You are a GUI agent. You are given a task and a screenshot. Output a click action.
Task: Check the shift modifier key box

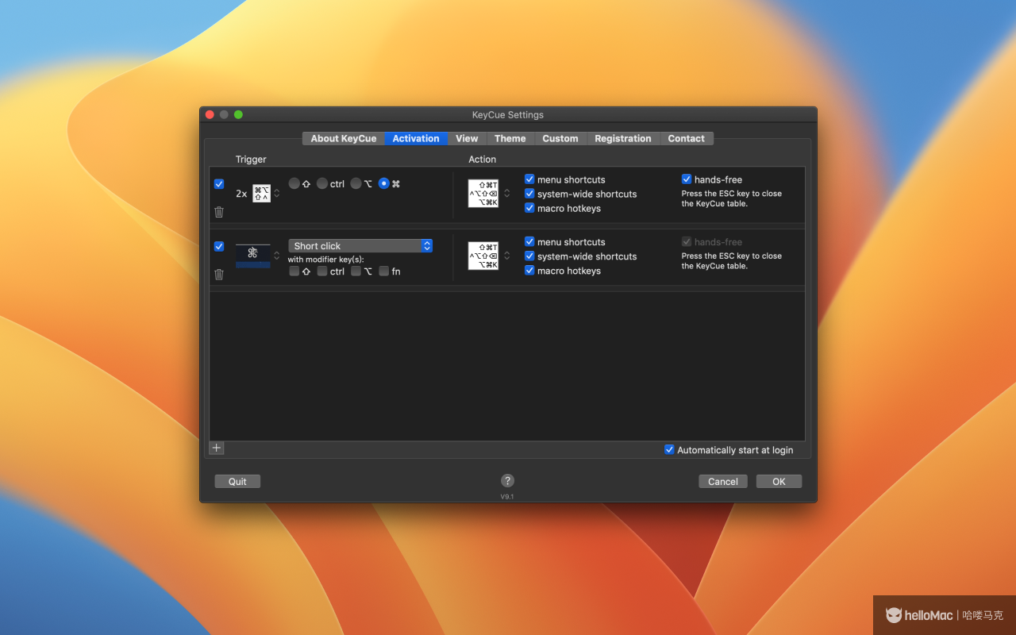pyautogui.click(x=294, y=271)
